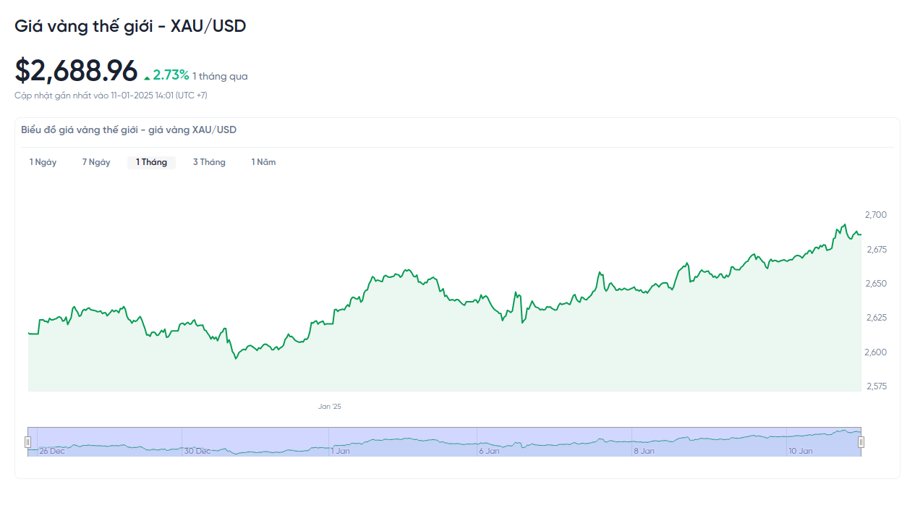Click the right handle of the range navigator
Viewport: 915px width, 508px height.
coord(861,442)
